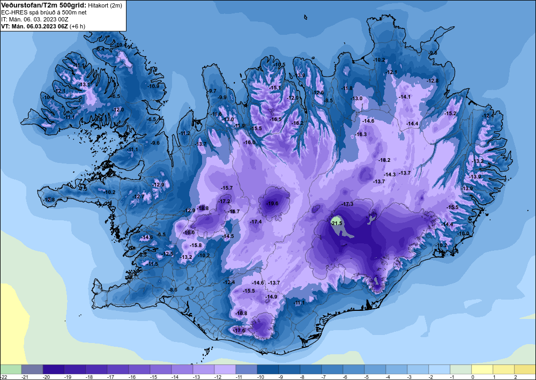Image resolution: width=536 pixels, height=380 pixels.
Task: Click the -17.3 temperature label
Action: point(348,204)
